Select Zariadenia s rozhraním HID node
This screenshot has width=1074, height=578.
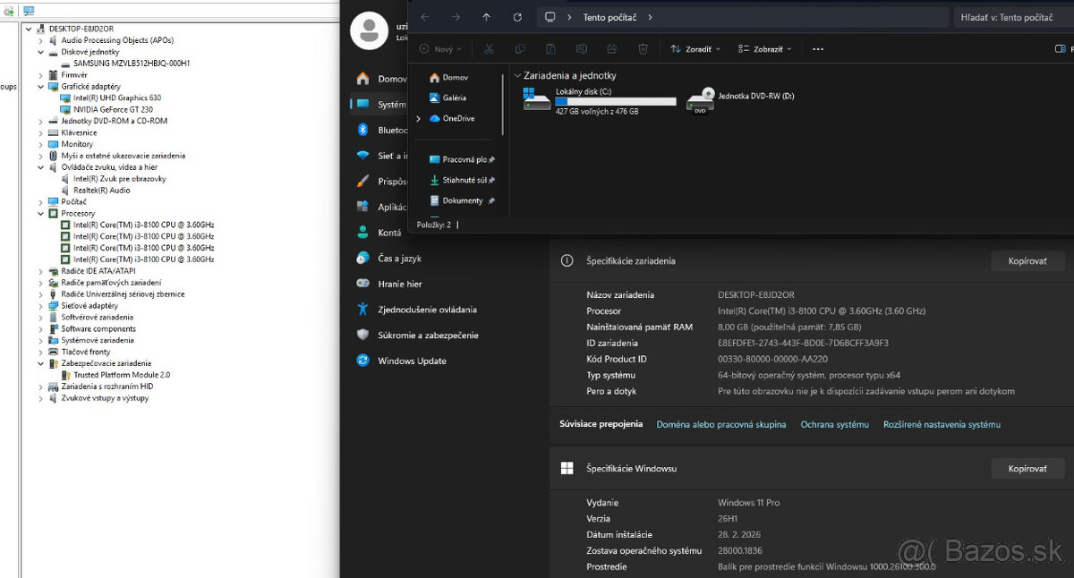pos(107,387)
